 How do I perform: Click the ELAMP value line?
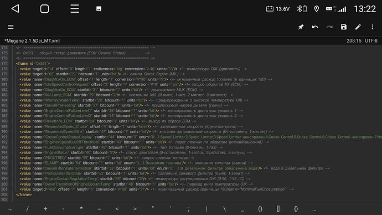[136, 163]
